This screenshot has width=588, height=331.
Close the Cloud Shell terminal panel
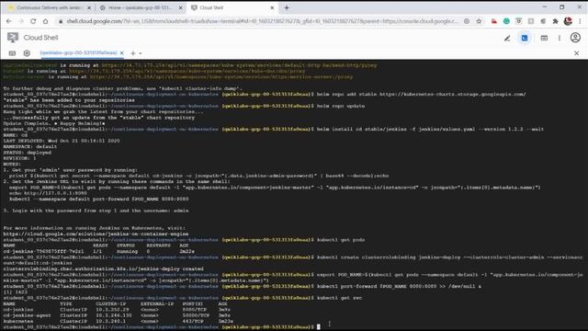point(576,53)
